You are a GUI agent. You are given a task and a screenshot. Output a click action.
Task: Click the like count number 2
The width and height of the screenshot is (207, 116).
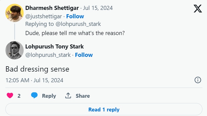tap(19, 96)
